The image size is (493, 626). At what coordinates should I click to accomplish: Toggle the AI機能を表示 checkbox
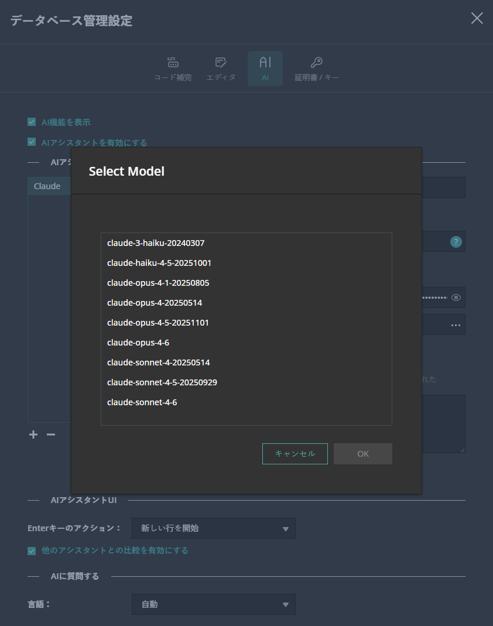(32, 122)
